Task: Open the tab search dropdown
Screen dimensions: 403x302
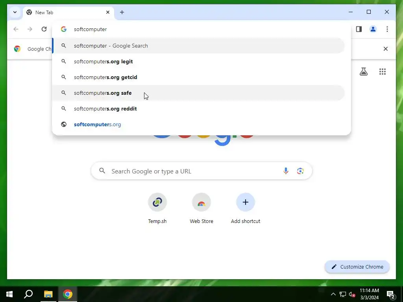Action: [x=15, y=12]
